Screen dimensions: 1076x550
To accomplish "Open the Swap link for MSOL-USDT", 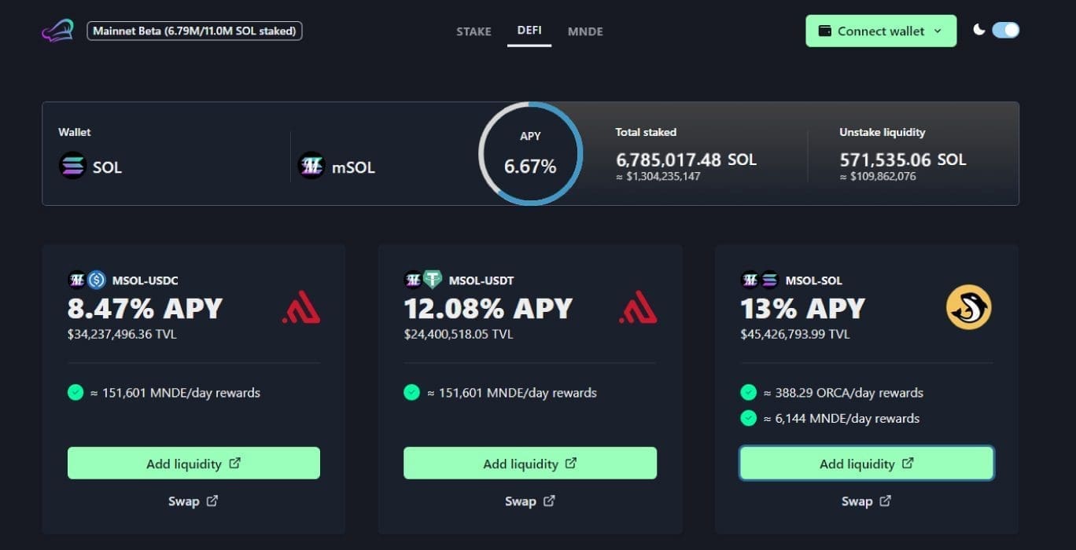I will 529,501.
